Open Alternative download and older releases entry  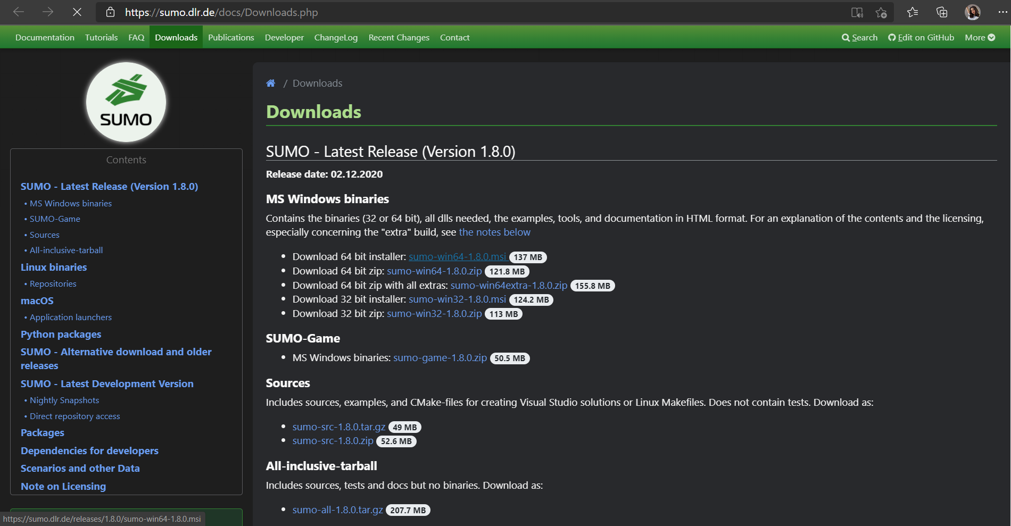116,359
